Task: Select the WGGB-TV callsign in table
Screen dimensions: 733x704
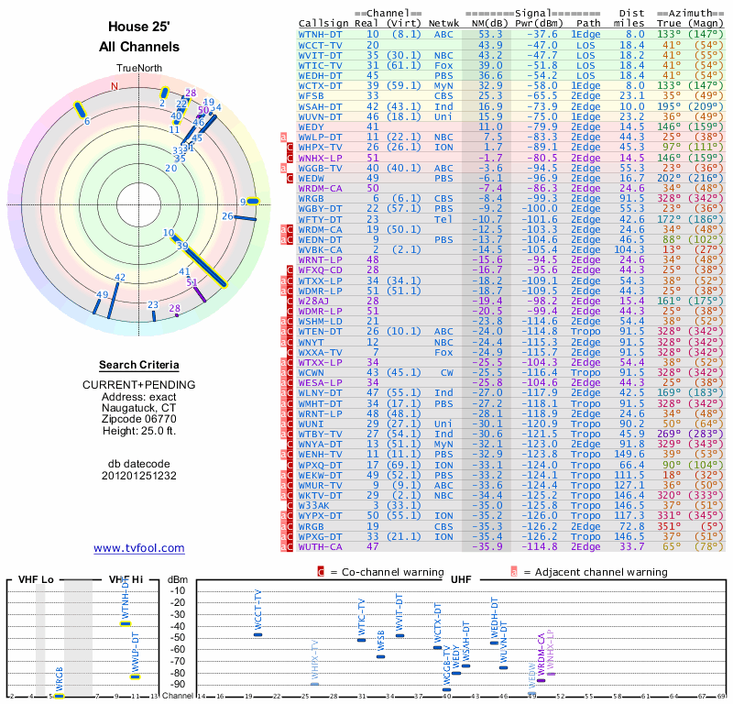Action: (x=320, y=168)
